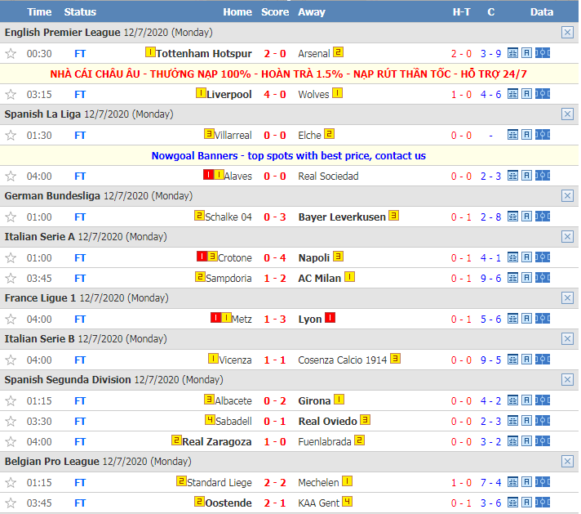The width and height of the screenshot is (581, 514).
Task: Collapse the English Premier League section
Action: pos(567,33)
